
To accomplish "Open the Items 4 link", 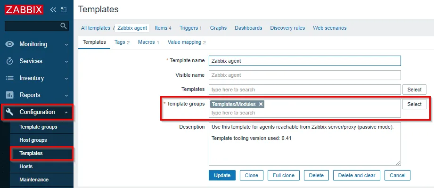I will click(x=163, y=28).
